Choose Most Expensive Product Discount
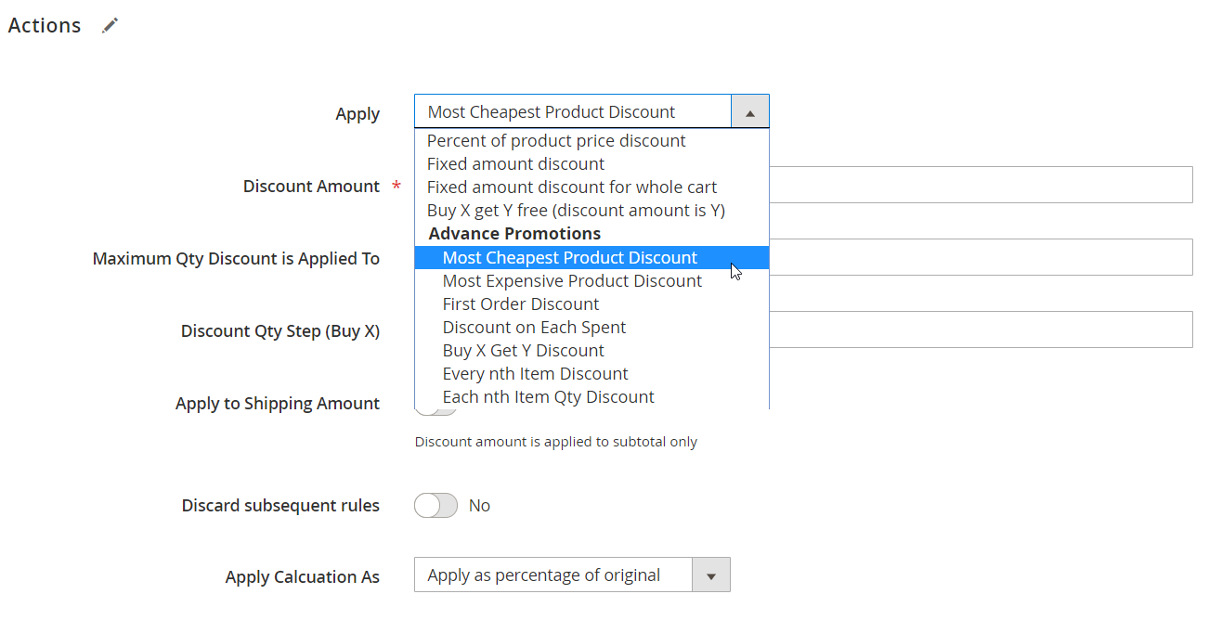Screen dimensions: 1222x620 tap(572, 281)
